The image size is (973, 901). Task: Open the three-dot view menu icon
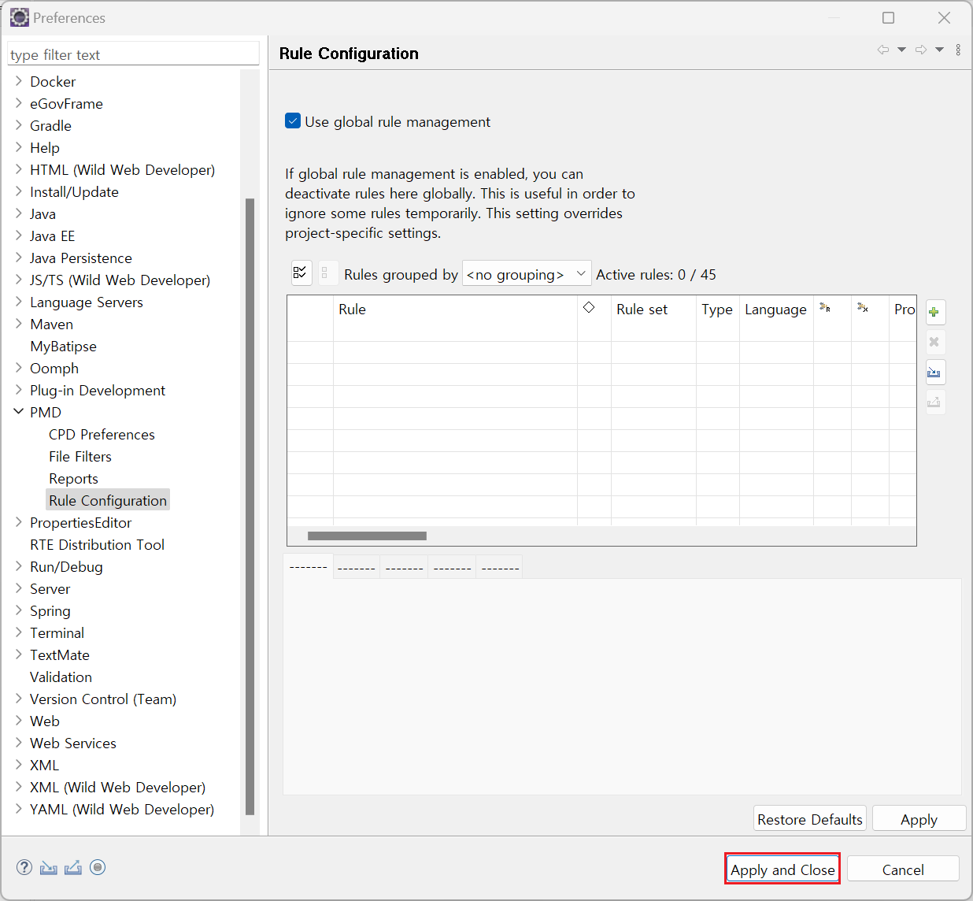pos(958,50)
